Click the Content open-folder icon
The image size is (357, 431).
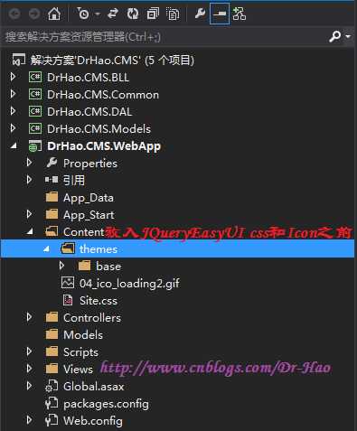pos(52,231)
